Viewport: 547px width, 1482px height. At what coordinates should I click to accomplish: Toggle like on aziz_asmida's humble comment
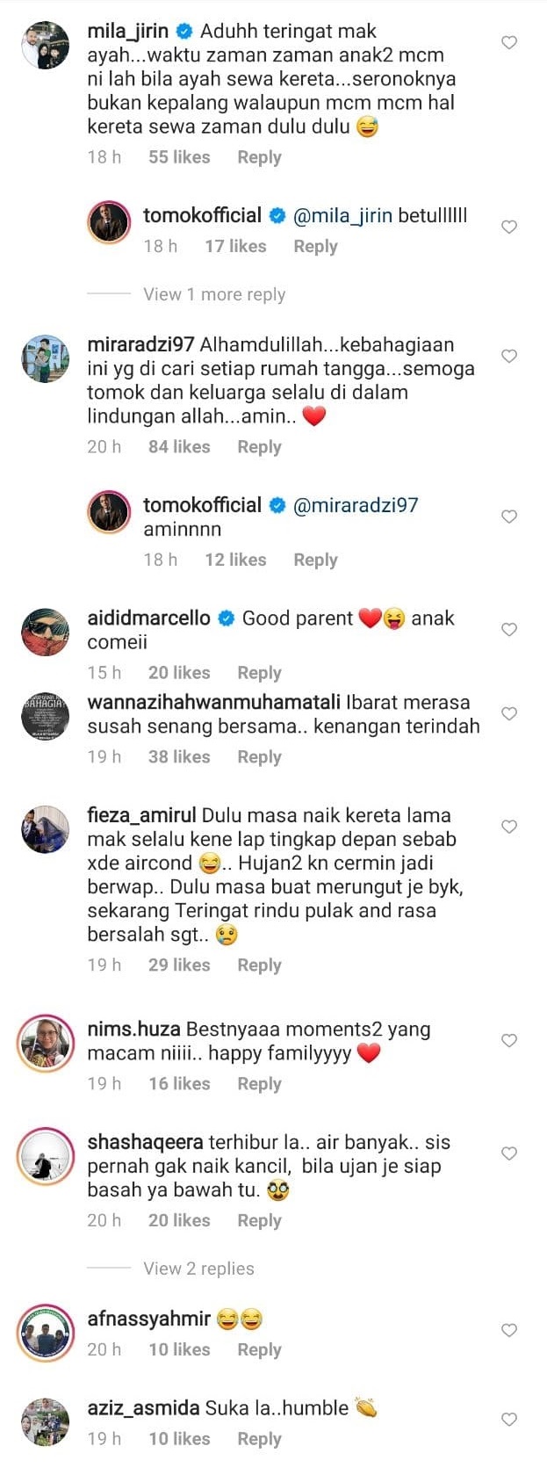509,1419
